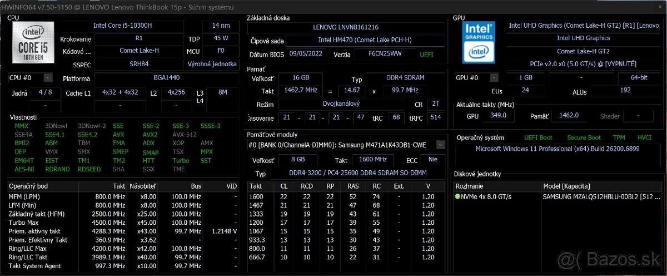Image resolution: width=667 pixels, height=276 pixels.
Task: Expand the memory module BANK 0 dropdown
Action: 440,145
